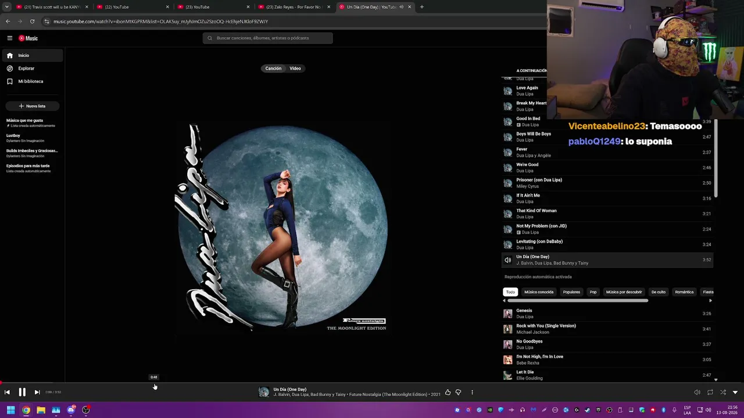This screenshot has height=418, width=744.
Task: Open the player three-dot options menu
Action: click(x=472, y=392)
